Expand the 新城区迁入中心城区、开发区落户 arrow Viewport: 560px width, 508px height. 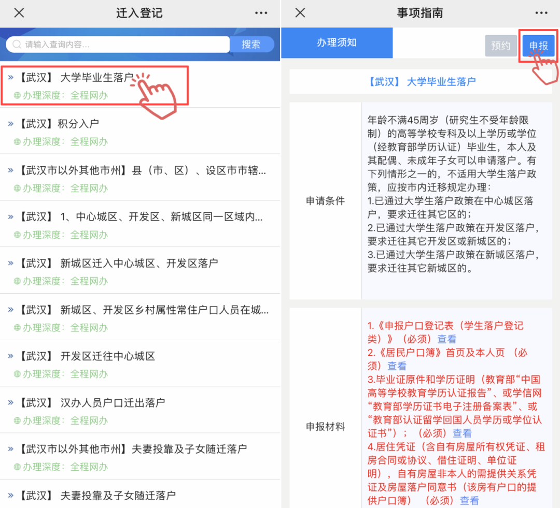[x=10, y=263]
